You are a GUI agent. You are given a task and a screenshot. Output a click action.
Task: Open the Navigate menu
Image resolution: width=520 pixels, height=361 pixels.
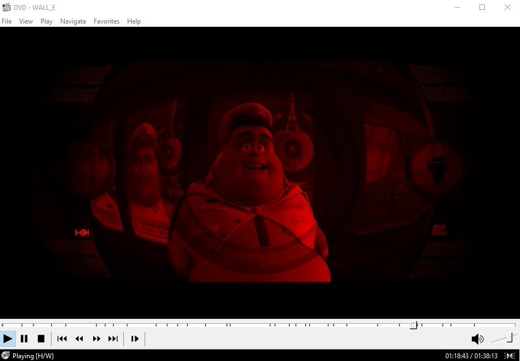(73, 21)
